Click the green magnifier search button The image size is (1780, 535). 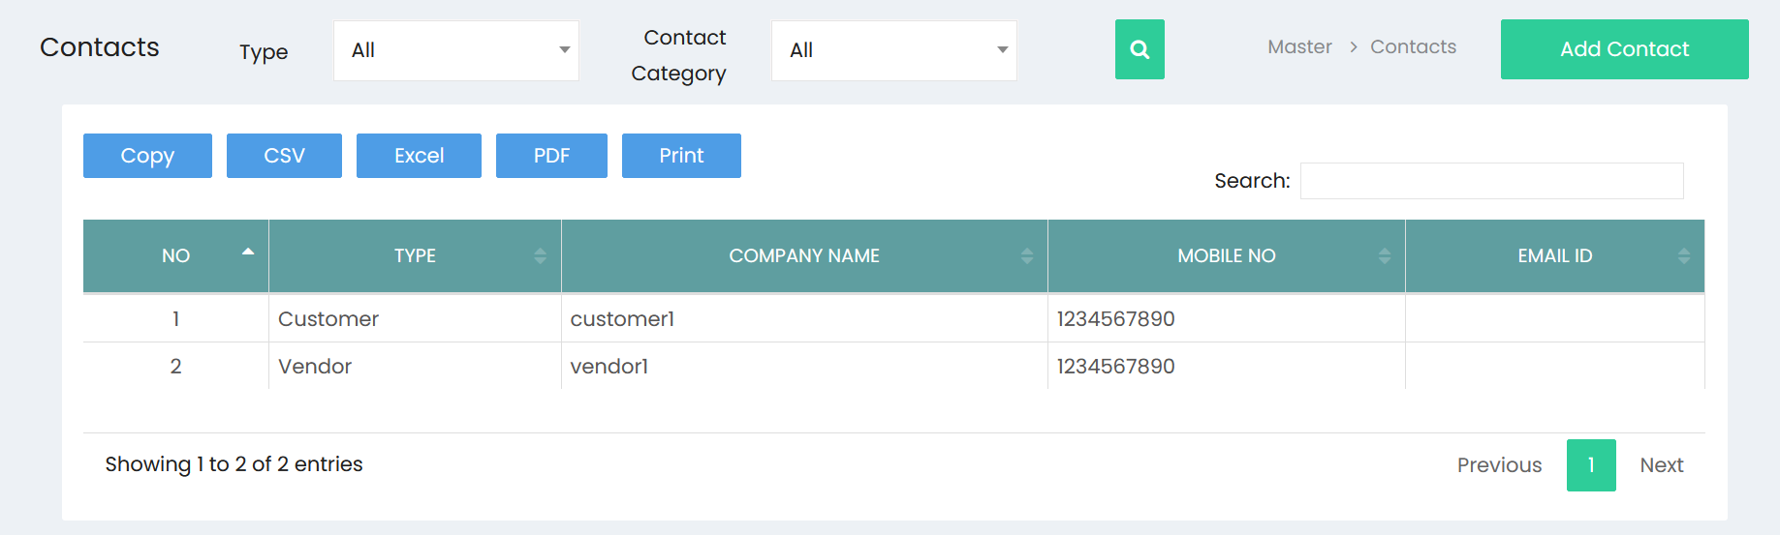point(1140,49)
